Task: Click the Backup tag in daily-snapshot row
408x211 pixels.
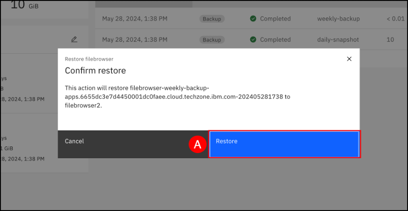Action: point(212,40)
